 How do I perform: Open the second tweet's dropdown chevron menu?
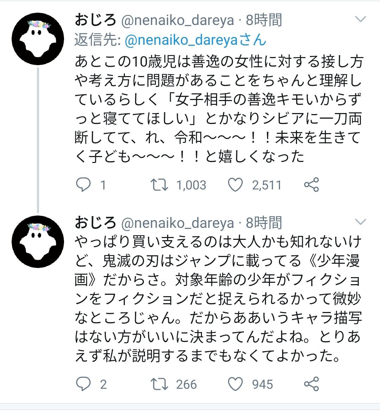coord(361,222)
